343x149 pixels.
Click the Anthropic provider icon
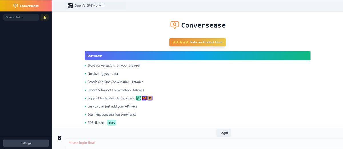coord(150,98)
